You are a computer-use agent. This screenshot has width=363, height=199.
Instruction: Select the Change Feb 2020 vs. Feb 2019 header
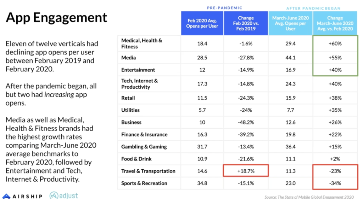coord(246,23)
